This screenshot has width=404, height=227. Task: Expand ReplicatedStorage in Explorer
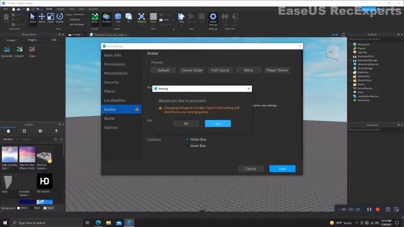click(350, 61)
